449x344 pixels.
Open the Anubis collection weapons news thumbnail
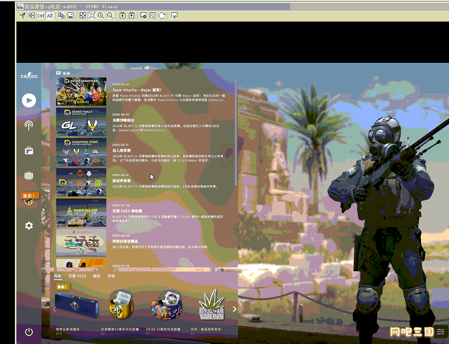[x=81, y=243]
